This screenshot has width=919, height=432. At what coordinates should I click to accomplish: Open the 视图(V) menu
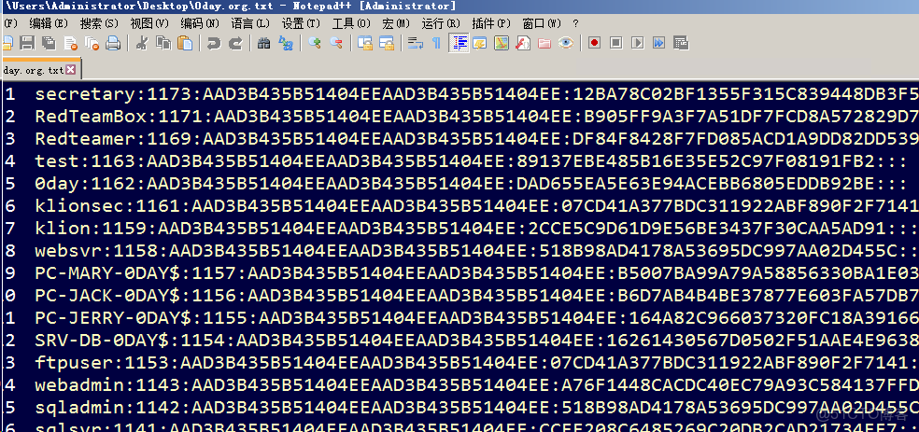click(x=149, y=23)
